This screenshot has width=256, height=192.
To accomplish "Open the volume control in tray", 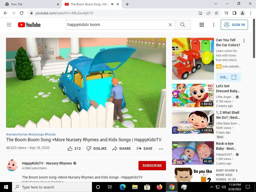I will pos(224,187).
